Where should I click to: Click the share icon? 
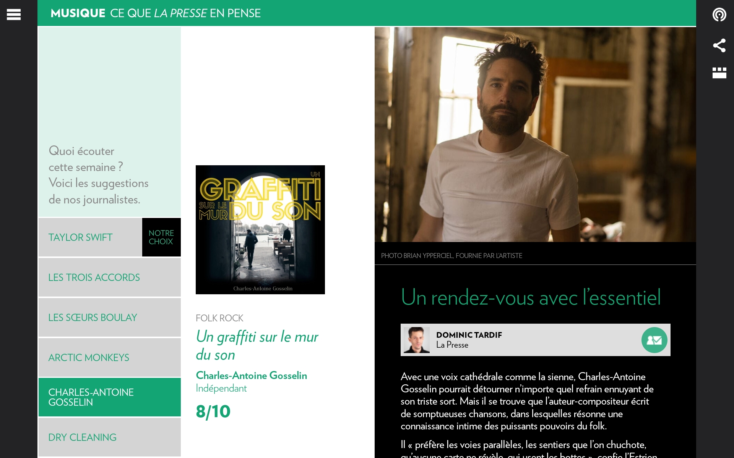click(719, 45)
